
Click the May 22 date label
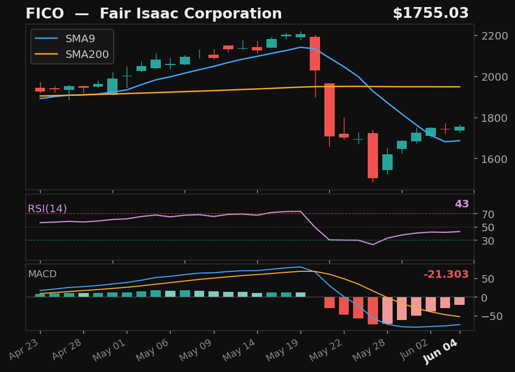[326, 350]
